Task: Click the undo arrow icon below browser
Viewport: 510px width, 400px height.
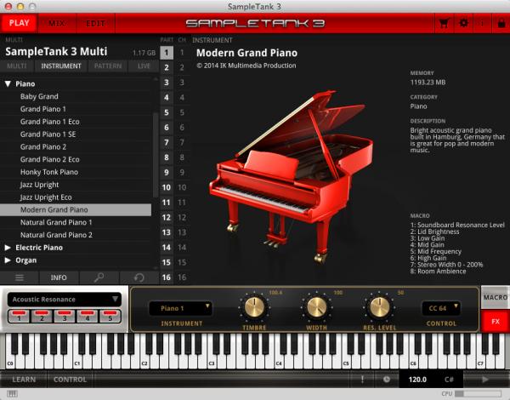Action: coord(138,277)
